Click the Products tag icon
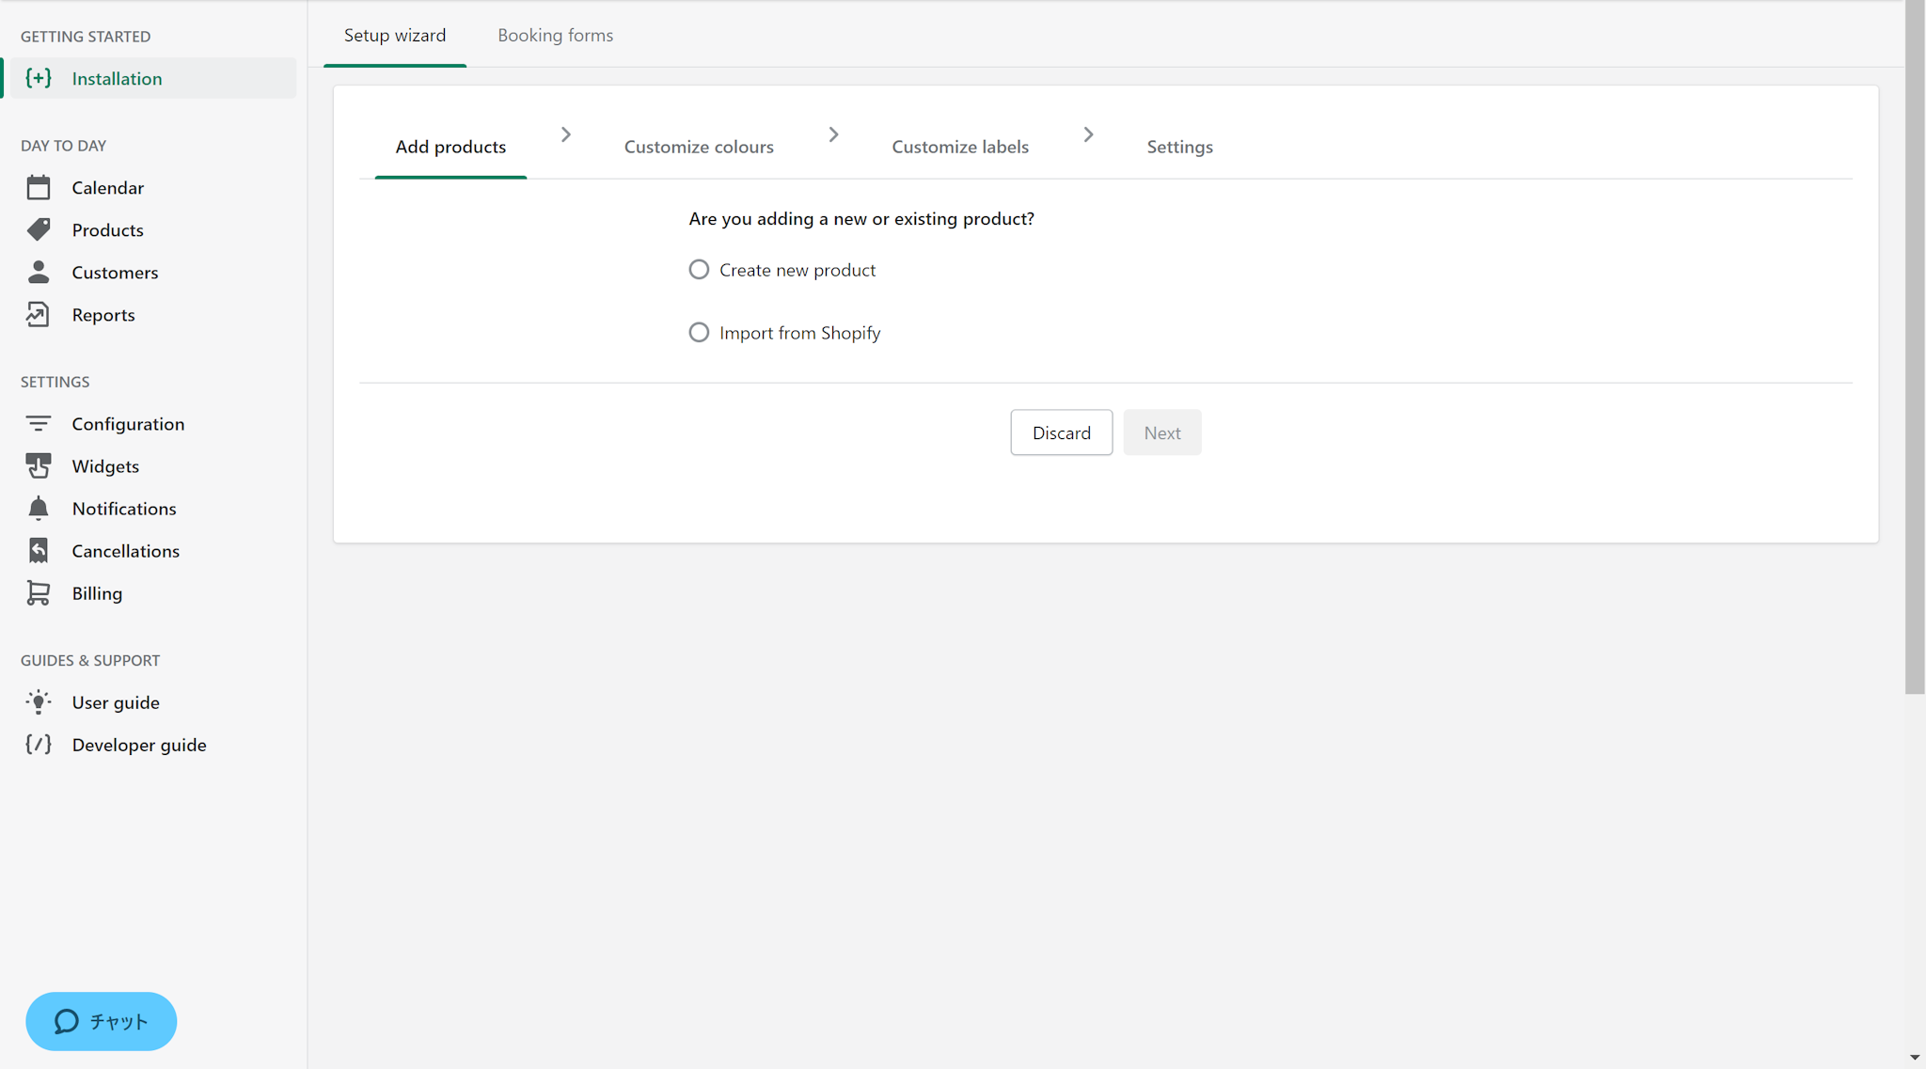 [39, 229]
